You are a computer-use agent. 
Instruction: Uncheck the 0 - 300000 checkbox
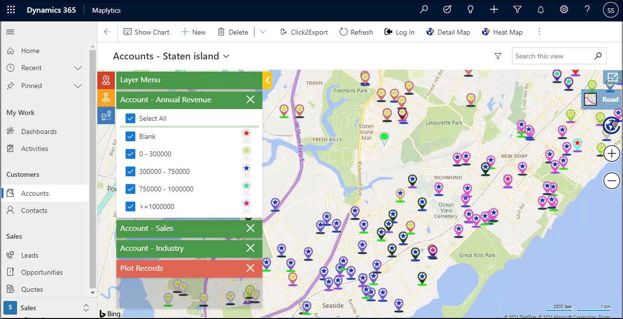pos(130,154)
